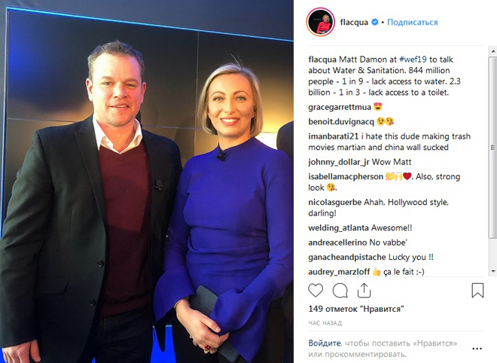Click the blue verified badge next to flacqua
Image resolution: width=497 pixels, height=363 pixels.
(375, 22)
